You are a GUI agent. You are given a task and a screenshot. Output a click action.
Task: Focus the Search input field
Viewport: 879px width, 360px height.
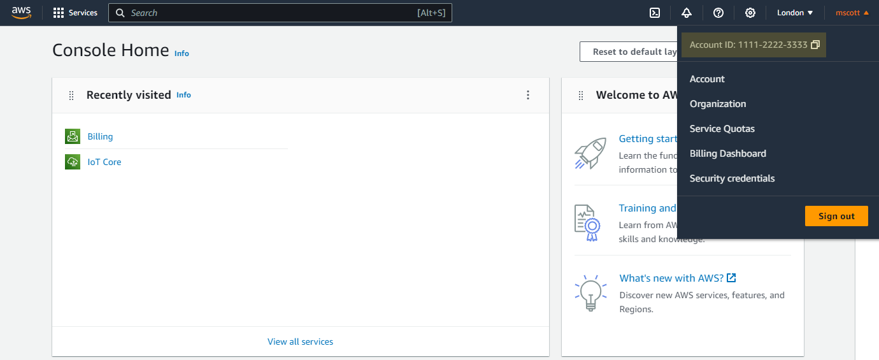280,13
